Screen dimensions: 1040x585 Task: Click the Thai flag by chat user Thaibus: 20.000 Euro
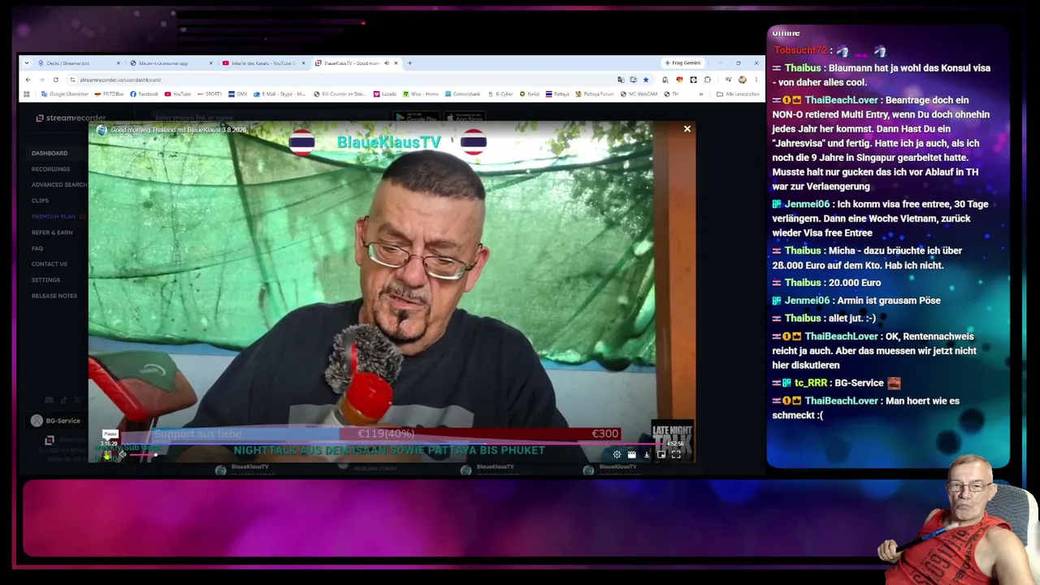pos(777,283)
